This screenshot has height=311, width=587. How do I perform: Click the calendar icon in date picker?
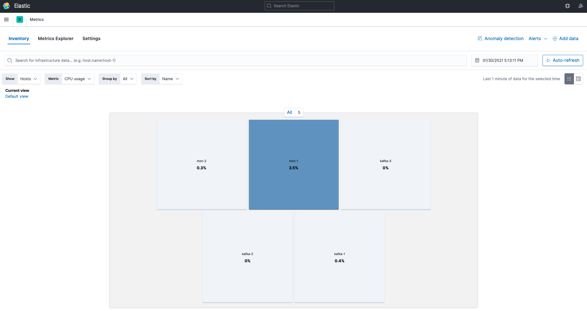[x=477, y=60]
